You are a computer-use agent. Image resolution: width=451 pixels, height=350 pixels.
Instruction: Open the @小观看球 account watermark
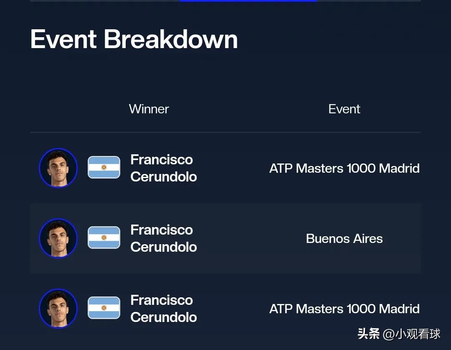412,334
